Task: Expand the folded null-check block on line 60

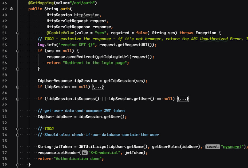Action: 17,87
